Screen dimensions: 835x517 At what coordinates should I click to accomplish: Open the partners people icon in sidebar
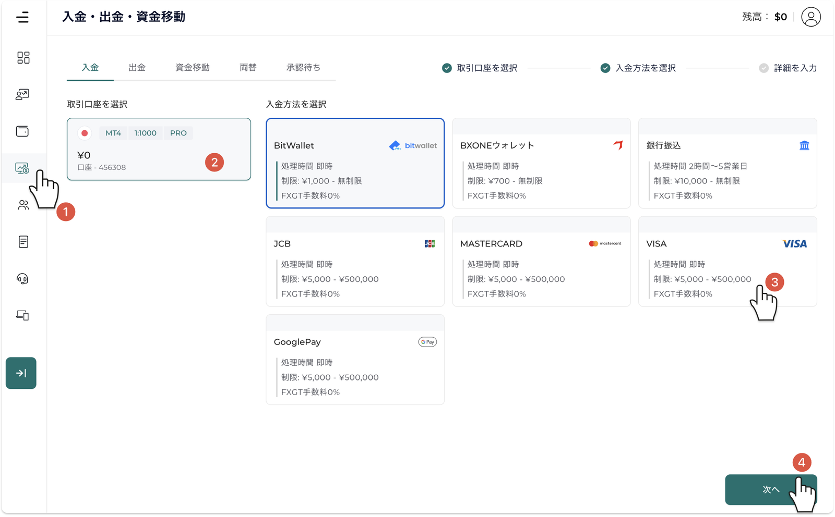click(x=23, y=205)
